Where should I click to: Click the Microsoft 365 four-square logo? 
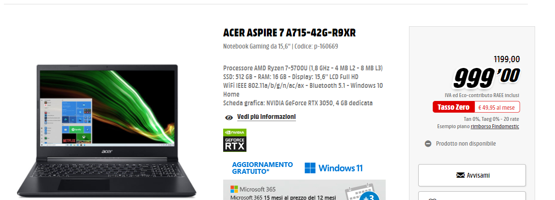tap(234, 189)
